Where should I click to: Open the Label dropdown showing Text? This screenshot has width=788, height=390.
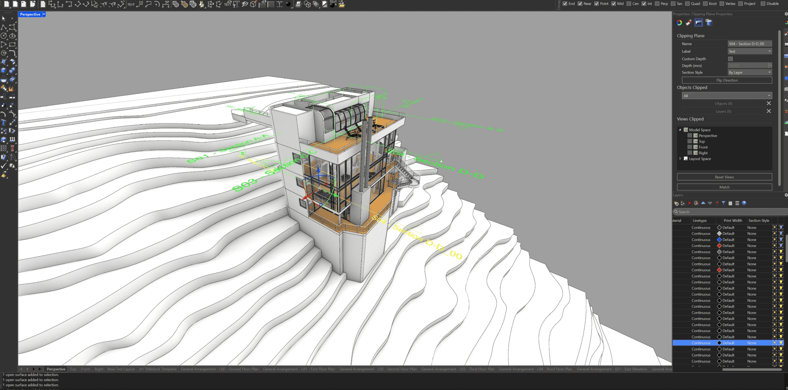[x=749, y=51]
